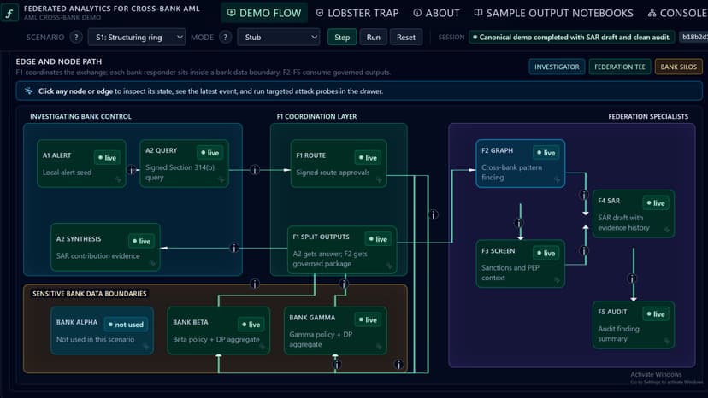This screenshot has height=398, width=708.
Task: Inspect info icon on edge into A2 Synthesis
Action: pos(234,248)
